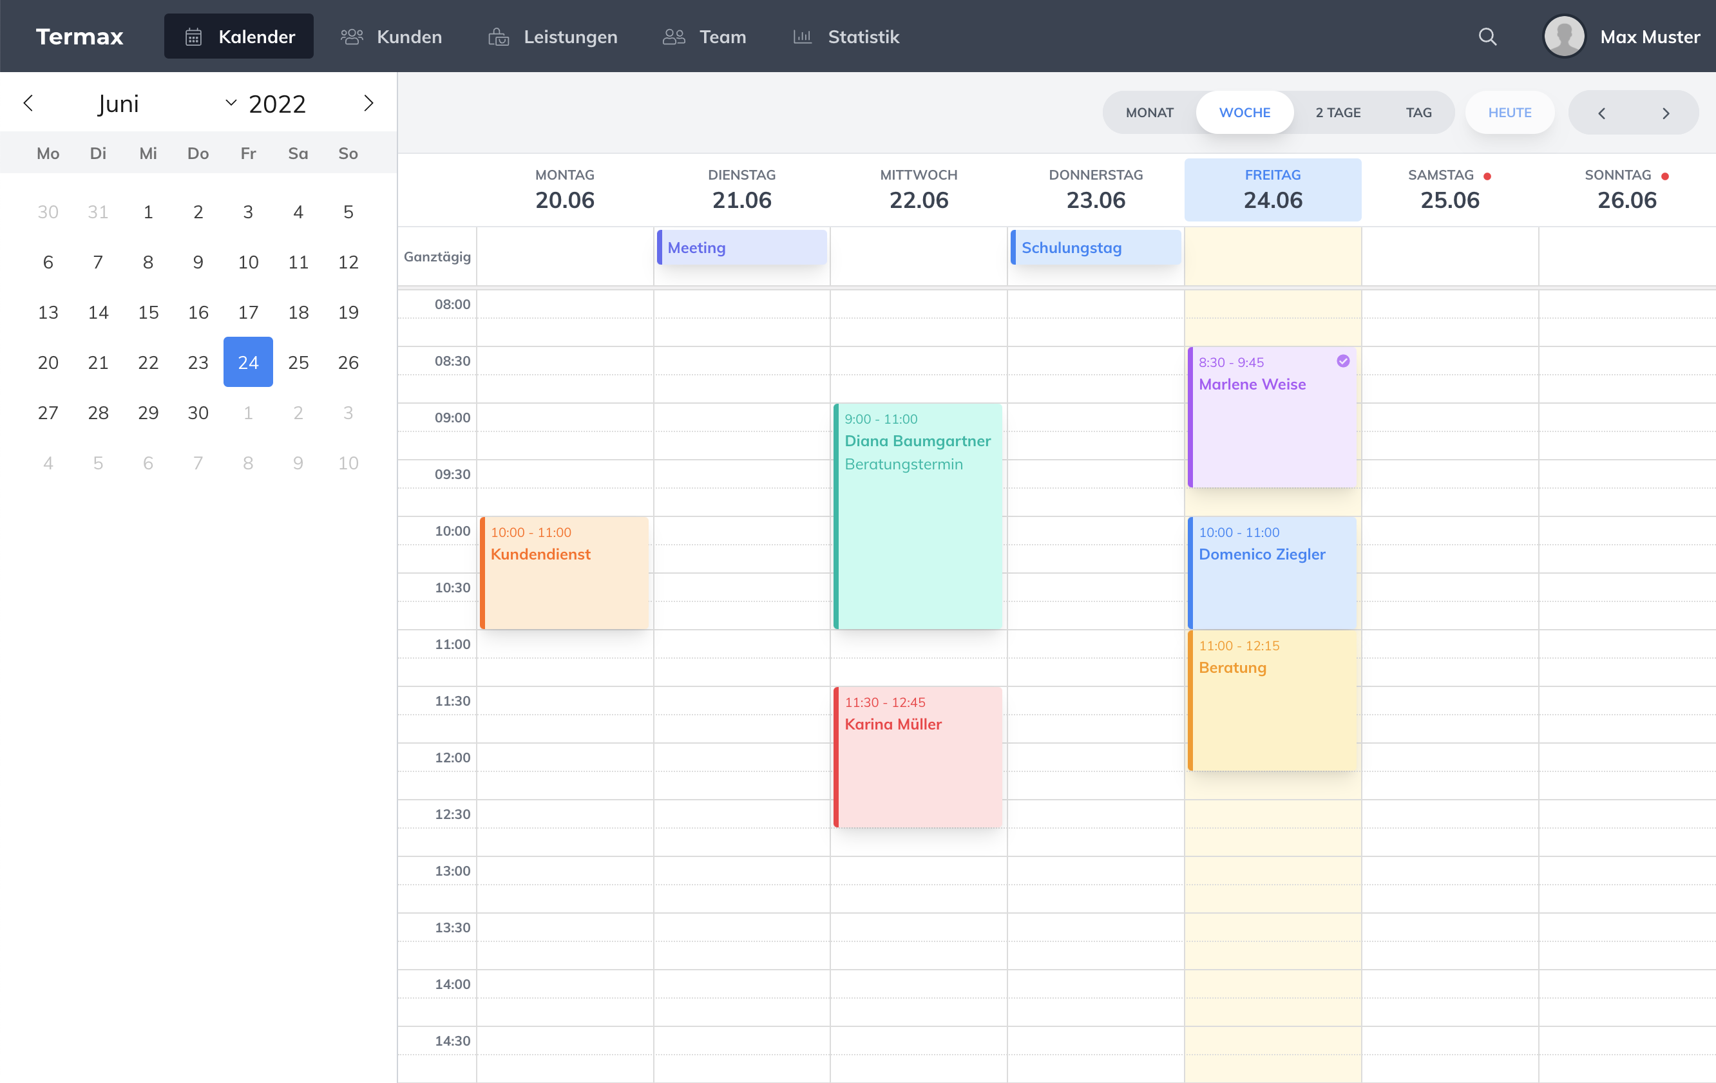This screenshot has height=1083, width=1716.
Task: Click the 08:00 time label
Action: 453,305
